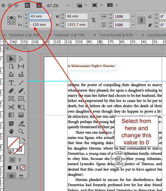Select a reference point in the proxy grid
The width and height of the screenshot is (166, 191).
click(11, 20)
